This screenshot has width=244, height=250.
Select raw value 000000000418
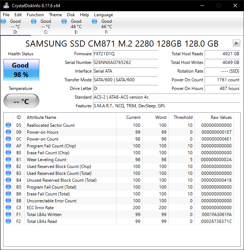pyautogui.click(x=216, y=180)
